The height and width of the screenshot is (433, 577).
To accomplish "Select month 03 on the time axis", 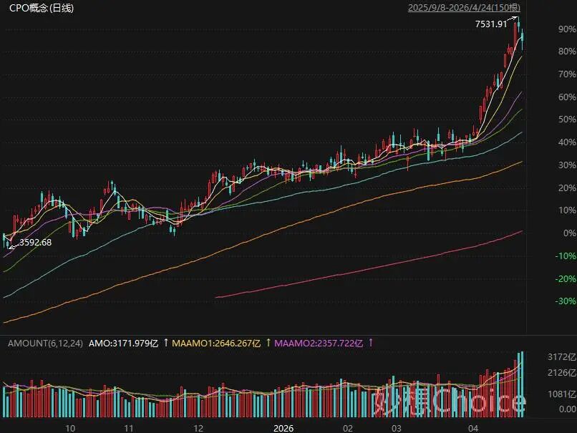I will click(x=395, y=427).
